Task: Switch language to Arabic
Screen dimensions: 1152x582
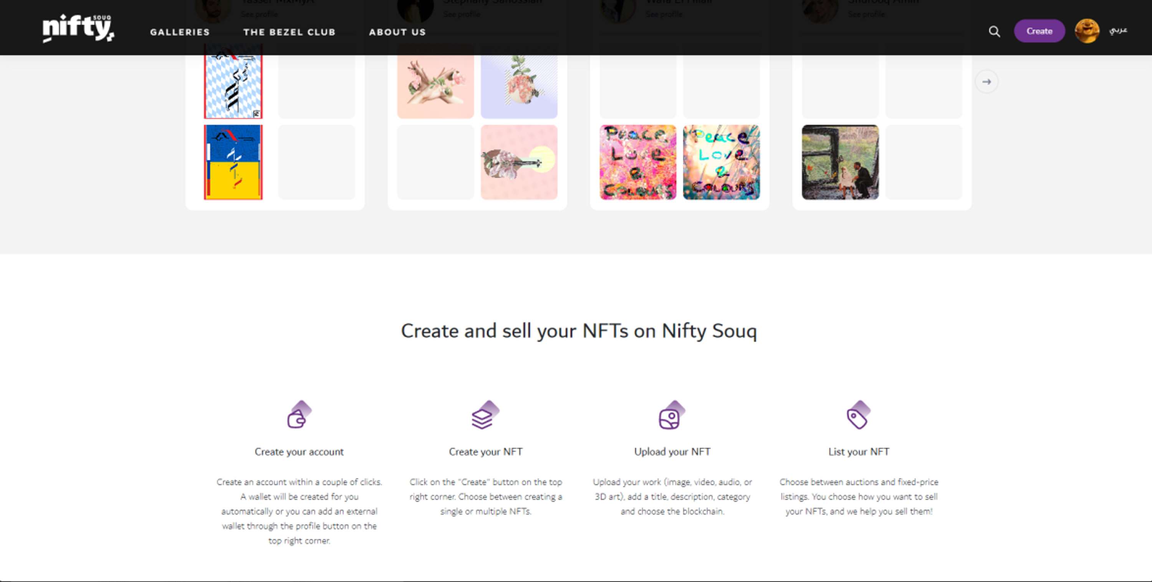Action: click(x=1118, y=30)
